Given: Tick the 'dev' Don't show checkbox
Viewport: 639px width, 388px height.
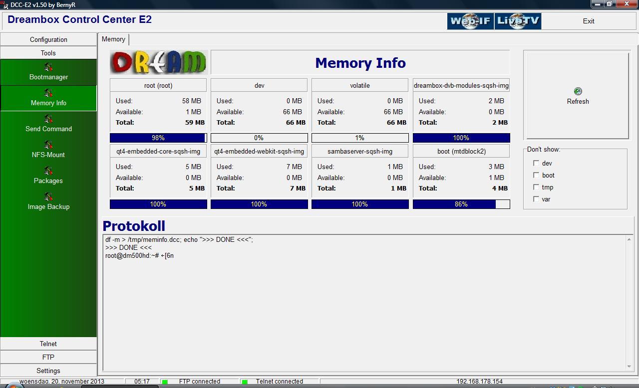Looking at the screenshot, I should pyautogui.click(x=536, y=163).
